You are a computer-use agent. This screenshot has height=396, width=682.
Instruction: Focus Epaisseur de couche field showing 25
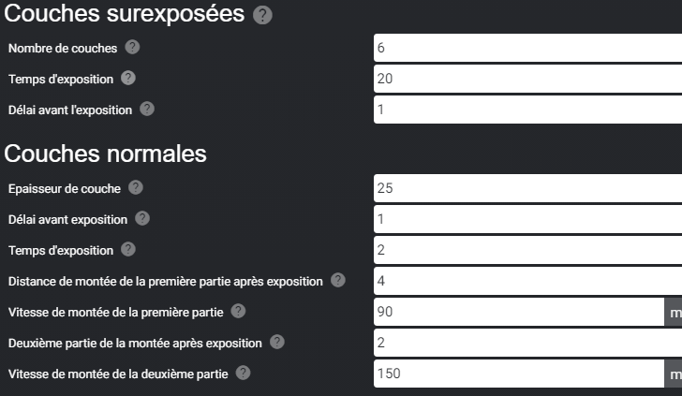(x=527, y=188)
